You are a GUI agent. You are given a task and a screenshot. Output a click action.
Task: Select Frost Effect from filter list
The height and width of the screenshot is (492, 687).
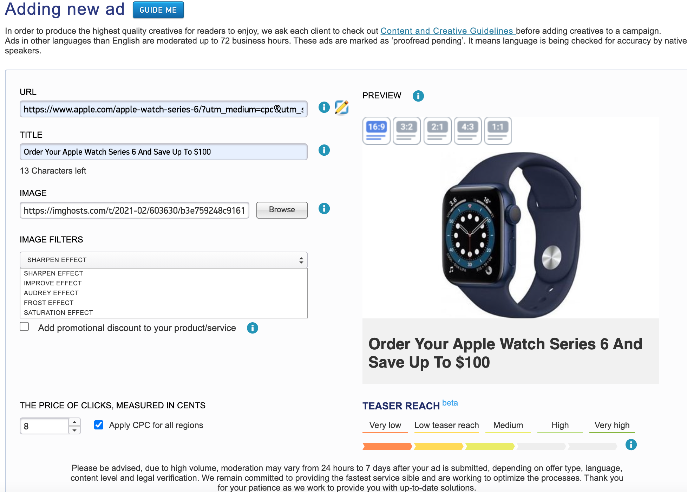click(x=49, y=303)
